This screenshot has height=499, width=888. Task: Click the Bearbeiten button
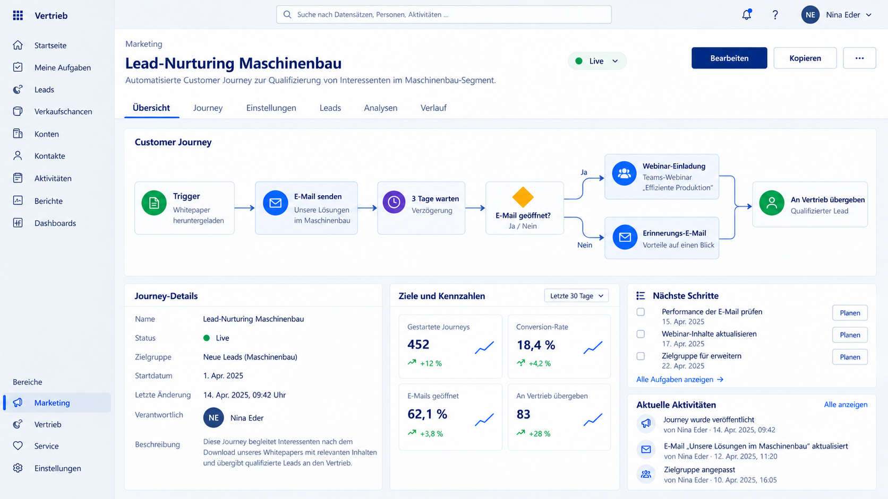tap(729, 58)
